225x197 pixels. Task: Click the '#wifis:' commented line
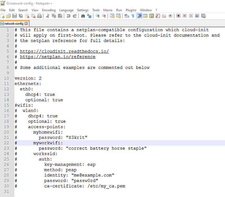tap(24, 105)
